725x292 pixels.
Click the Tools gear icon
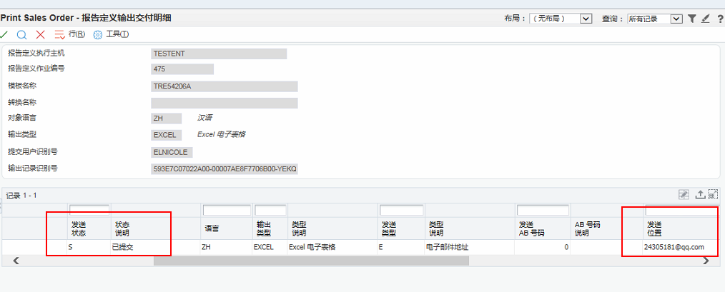click(97, 35)
